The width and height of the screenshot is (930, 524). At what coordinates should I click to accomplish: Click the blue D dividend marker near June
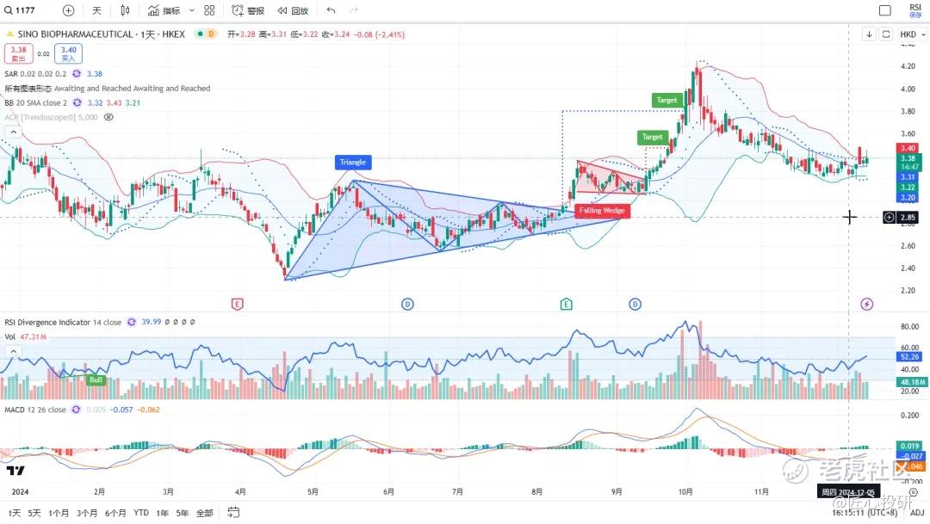coord(407,304)
